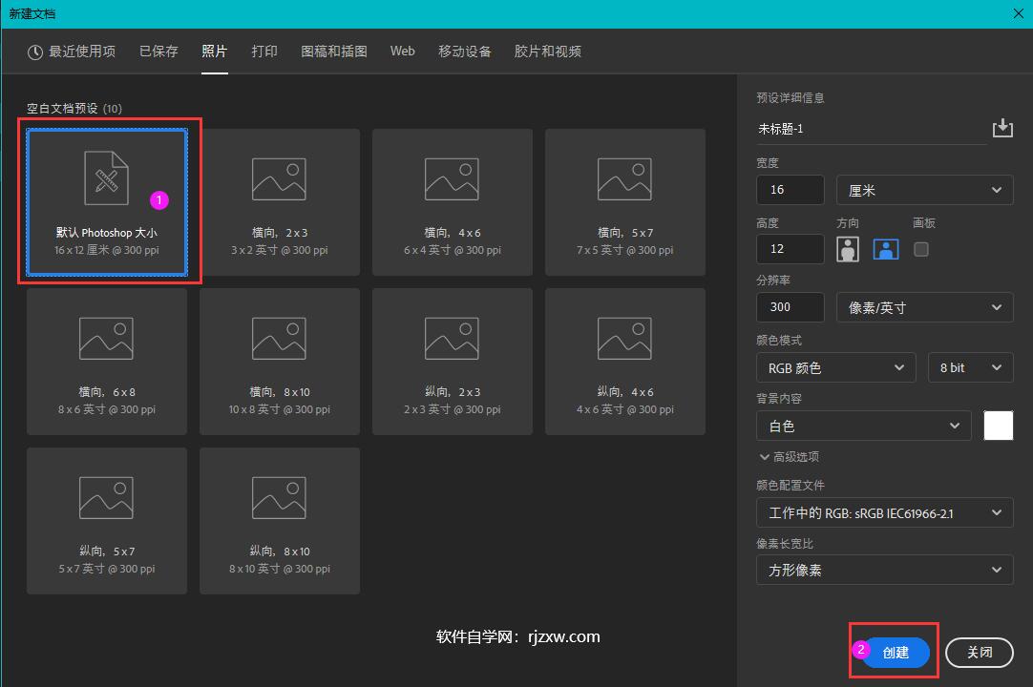Open the 白色 background content dropdown
Image resolution: width=1033 pixels, height=687 pixels.
click(864, 427)
